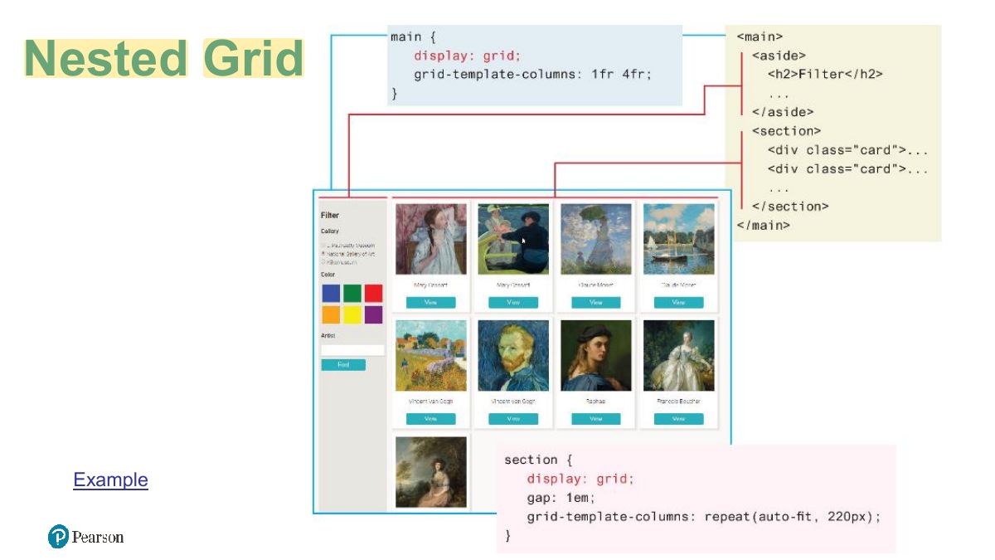The width and height of the screenshot is (995, 560).
Task: Pick the green color swatch
Action: pyautogui.click(x=352, y=293)
